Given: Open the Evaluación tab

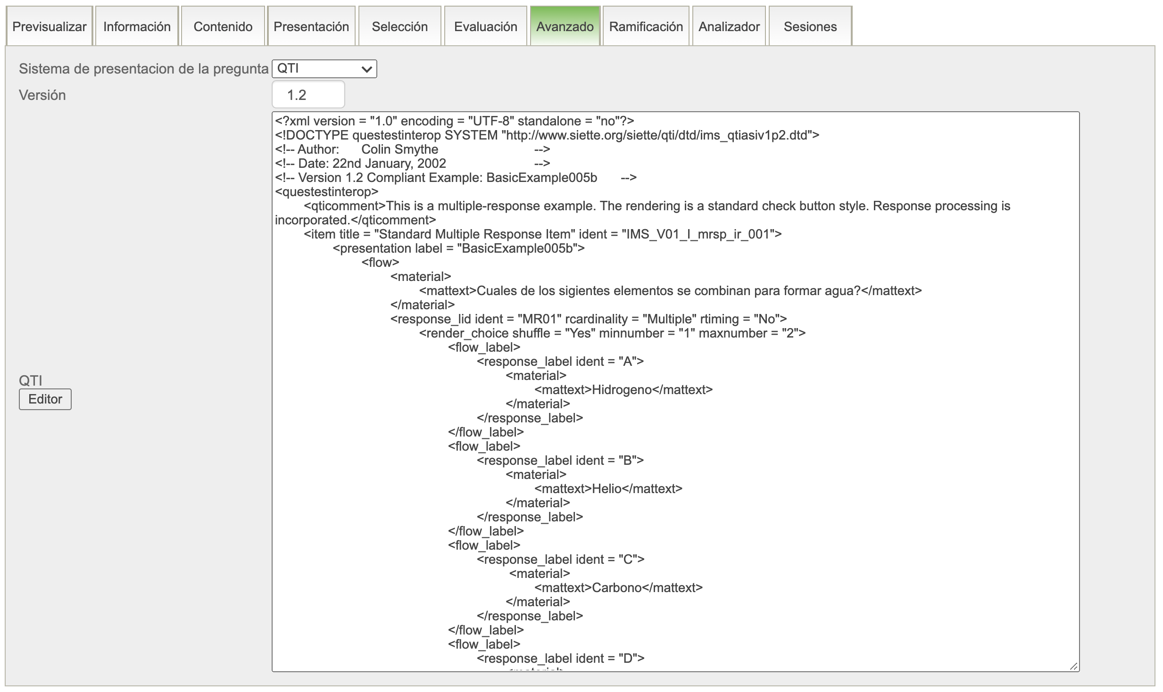Looking at the screenshot, I should 485,26.
